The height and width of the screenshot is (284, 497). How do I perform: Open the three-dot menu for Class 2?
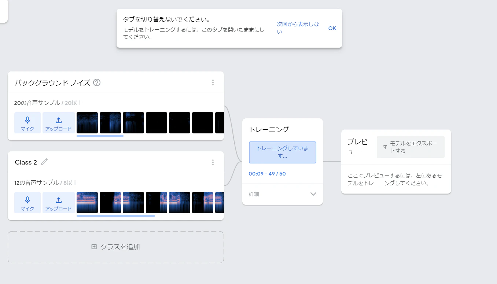(x=213, y=162)
